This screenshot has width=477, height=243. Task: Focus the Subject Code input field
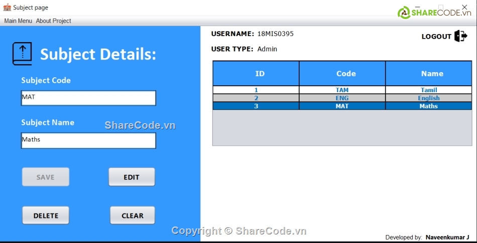coord(88,98)
